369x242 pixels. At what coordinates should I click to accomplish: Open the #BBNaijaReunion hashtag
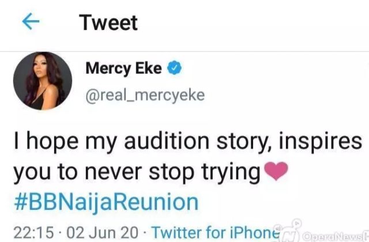(106, 202)
